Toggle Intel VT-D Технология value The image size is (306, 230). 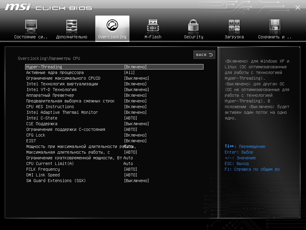pos(136,90)
